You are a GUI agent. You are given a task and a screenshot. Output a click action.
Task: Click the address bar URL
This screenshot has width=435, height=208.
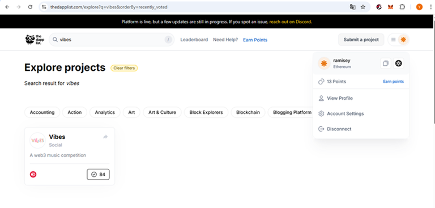click(109, 7)
